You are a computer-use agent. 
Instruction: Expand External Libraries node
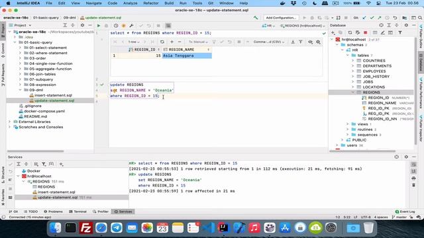pos(9,122)
